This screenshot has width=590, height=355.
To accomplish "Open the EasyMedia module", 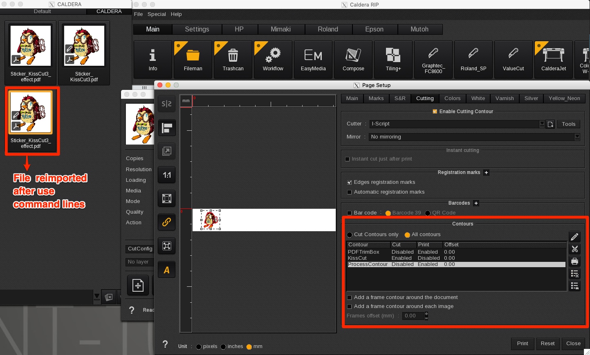I will pos(313,59).
